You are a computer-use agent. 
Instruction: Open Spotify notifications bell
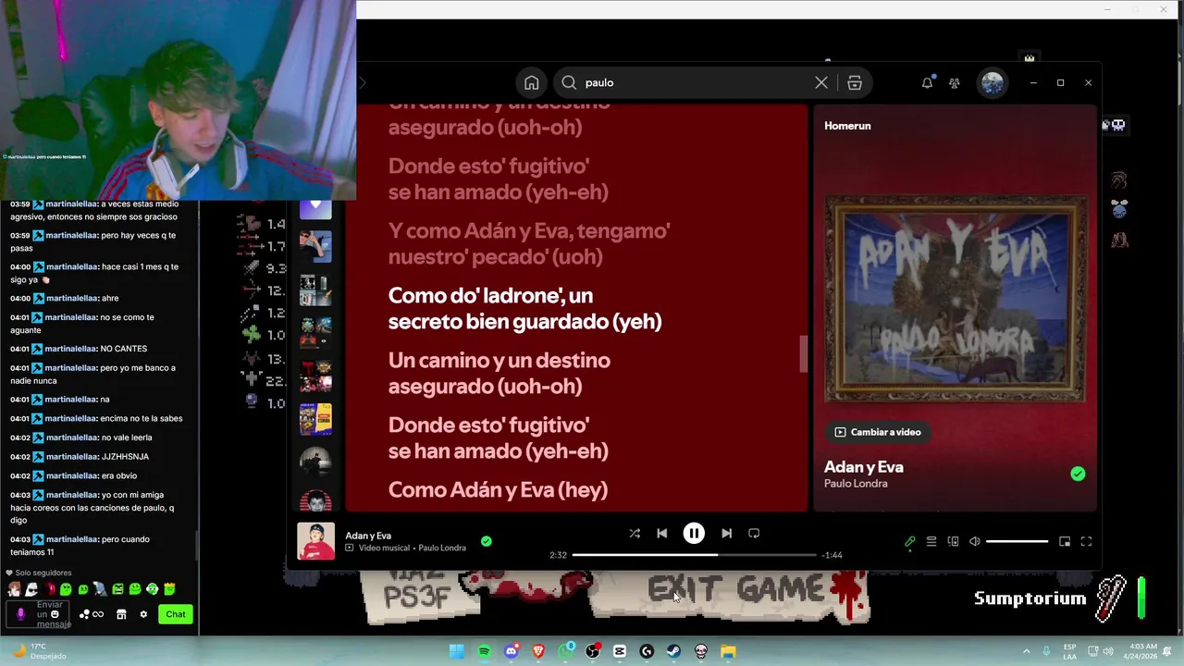(x=927, y=82)
